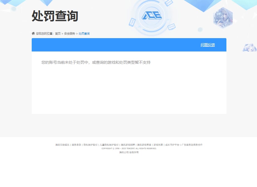
Task: Click the home icon in the breadcrumb
Action: pyautogui.click(x=33, y=33)
